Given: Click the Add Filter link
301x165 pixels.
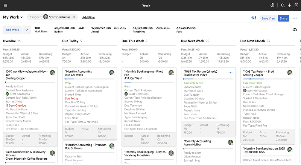Looking at the screenshot, I should click(x=88, y=17).
